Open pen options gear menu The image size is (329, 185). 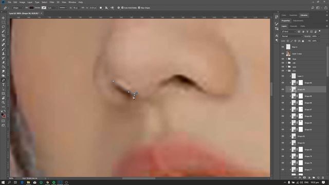pyautogui.click(x=119, y=8)
